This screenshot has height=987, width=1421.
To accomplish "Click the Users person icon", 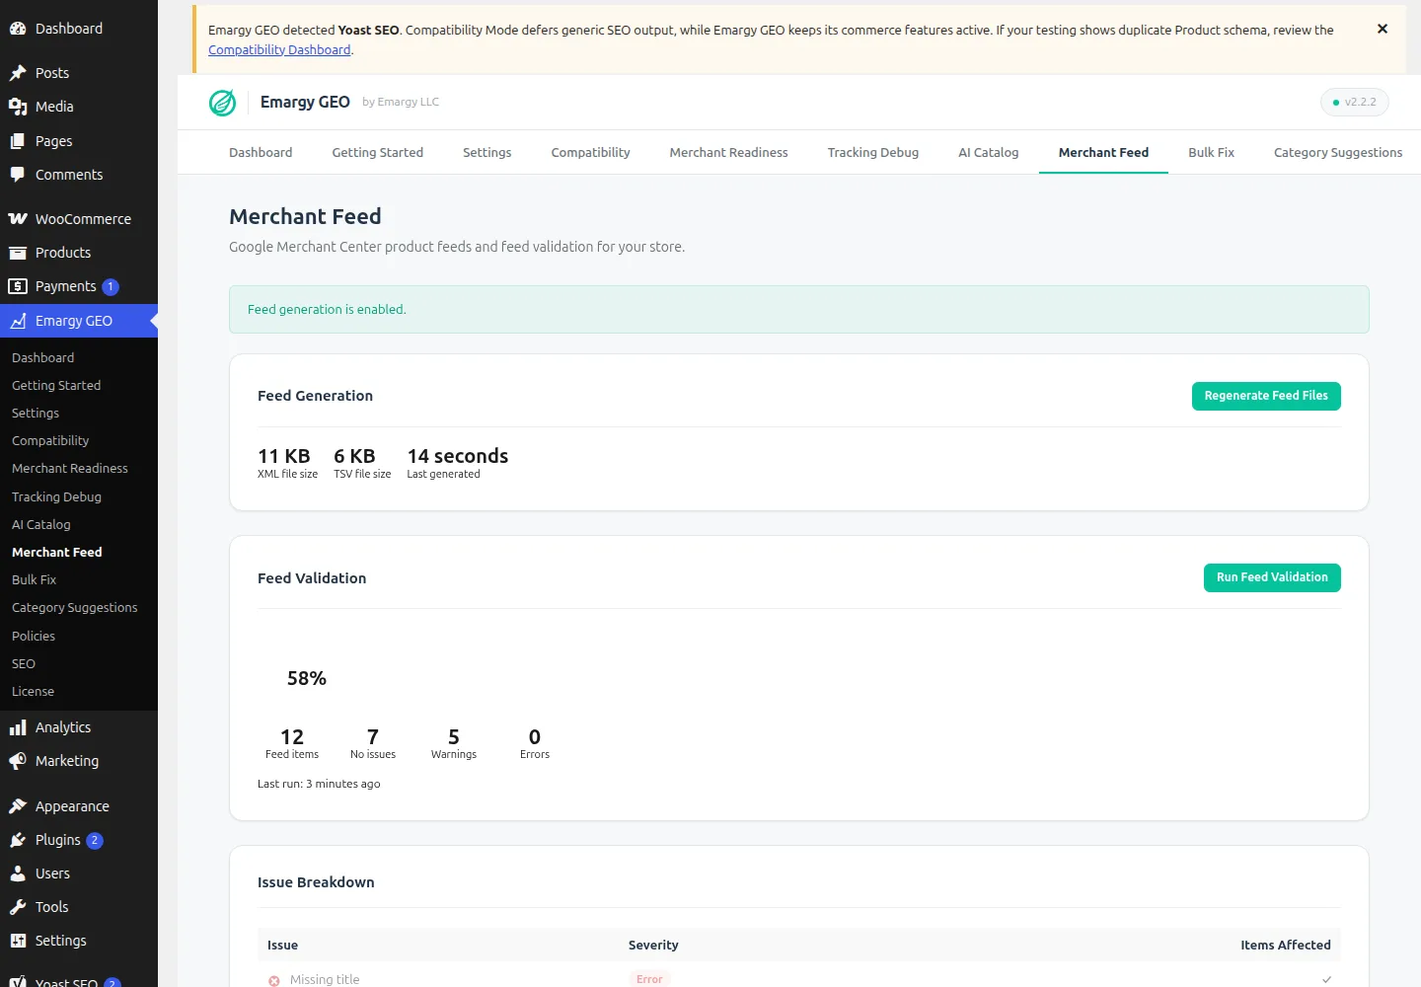I will click(x=18, y=873).
